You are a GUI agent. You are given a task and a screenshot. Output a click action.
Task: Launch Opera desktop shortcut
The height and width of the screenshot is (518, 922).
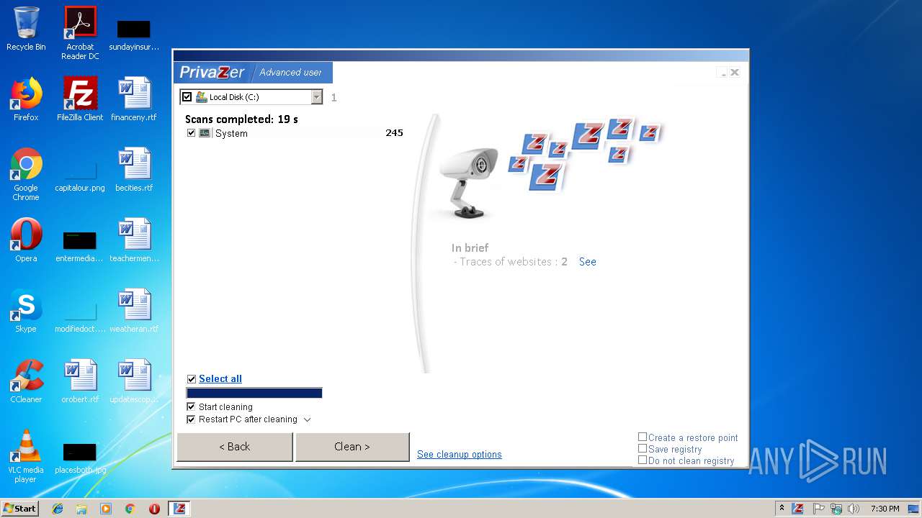point(26,240)
